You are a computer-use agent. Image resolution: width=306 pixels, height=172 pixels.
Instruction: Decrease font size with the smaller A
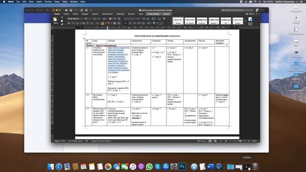coord(99,19)
